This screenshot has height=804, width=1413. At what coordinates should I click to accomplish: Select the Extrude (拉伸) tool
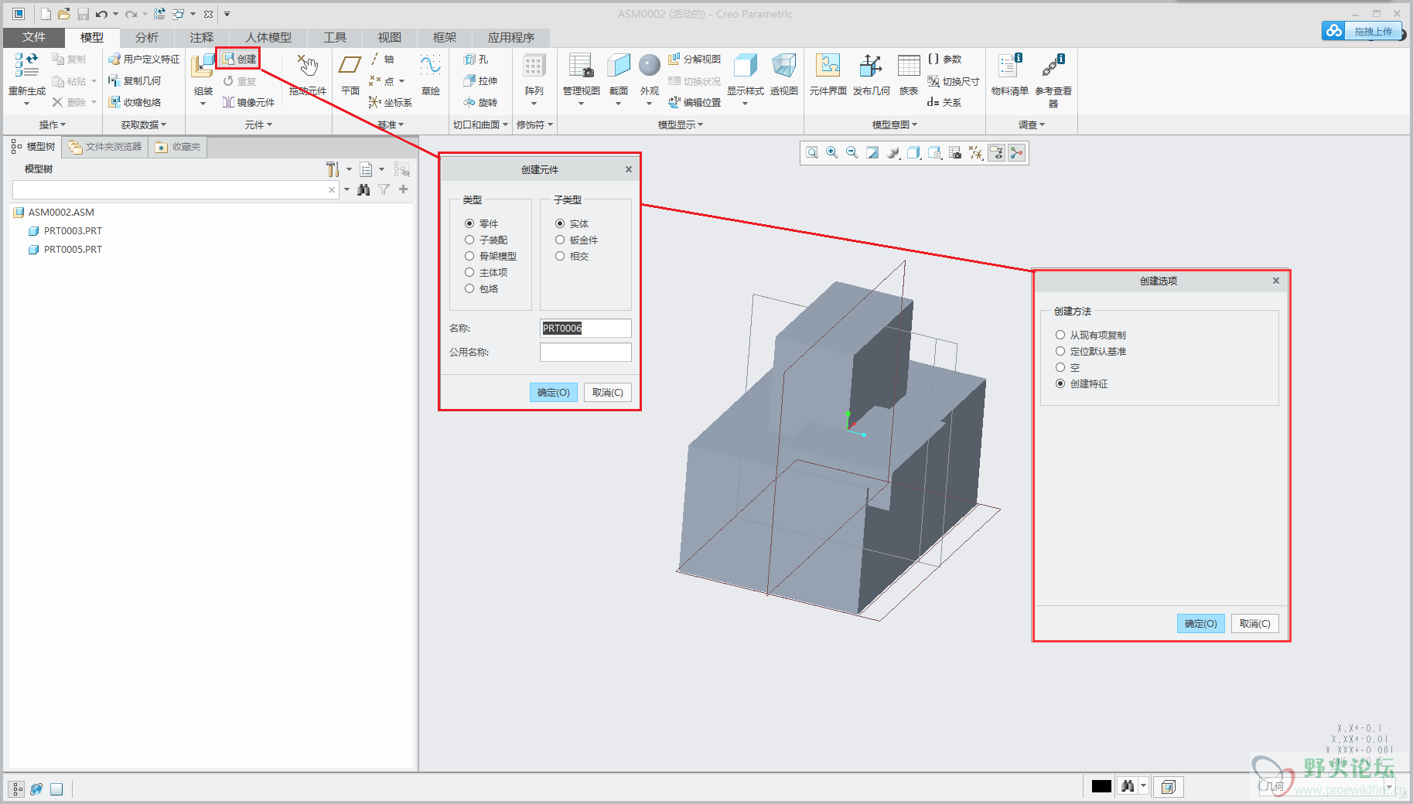point(480,80)
